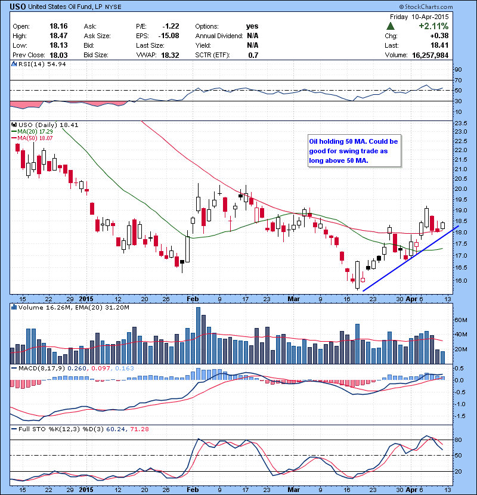Click the Bid Size label

[x=96, y=55]
